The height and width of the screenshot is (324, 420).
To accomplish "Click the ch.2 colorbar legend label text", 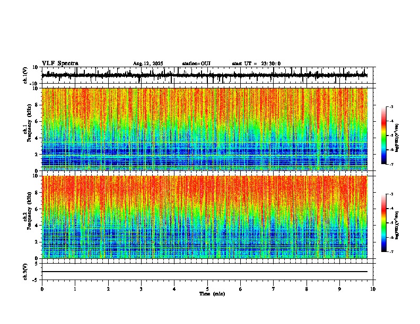I will 397,226.
